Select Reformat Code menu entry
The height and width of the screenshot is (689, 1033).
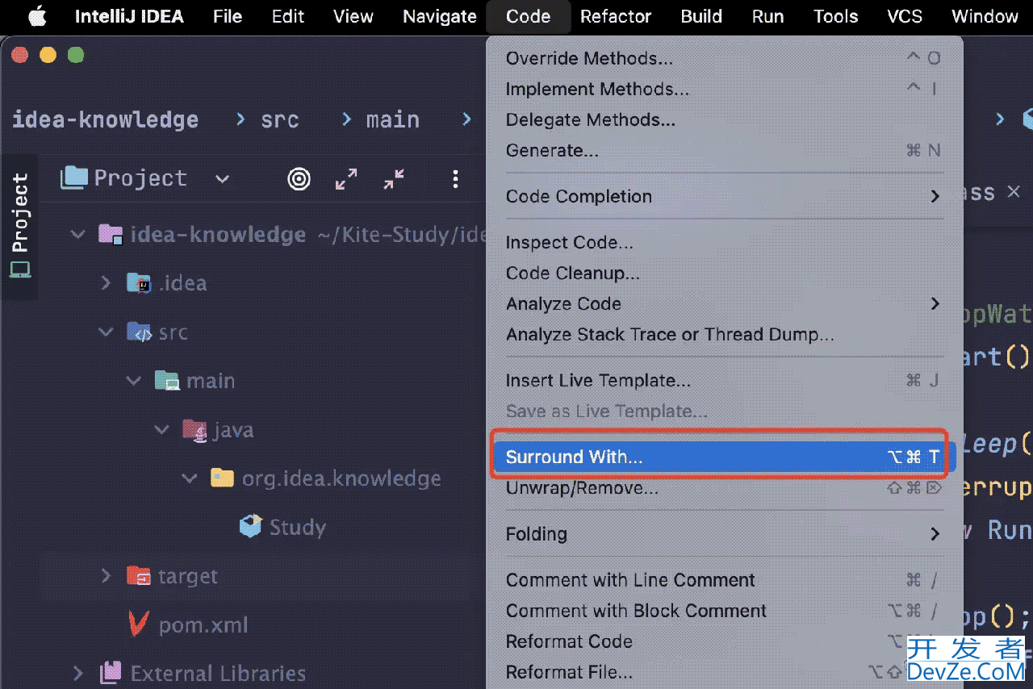click(x=724, y=641)
